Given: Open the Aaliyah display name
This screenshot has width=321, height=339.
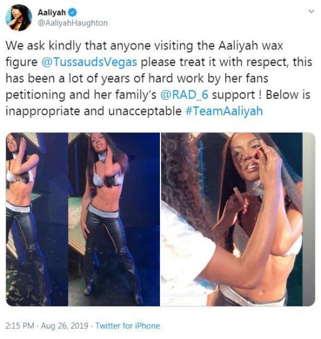Looking at the screenshot, I should 52,12.
